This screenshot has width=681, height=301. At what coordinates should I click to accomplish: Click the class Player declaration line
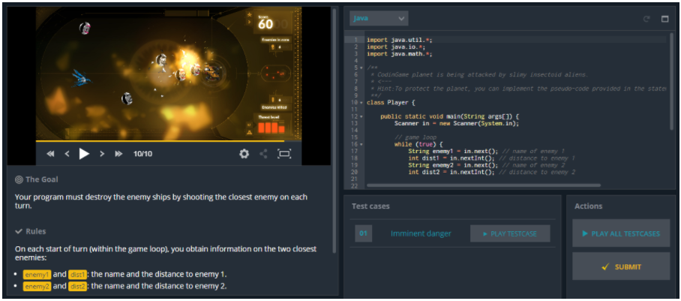(x=391, y=103)
